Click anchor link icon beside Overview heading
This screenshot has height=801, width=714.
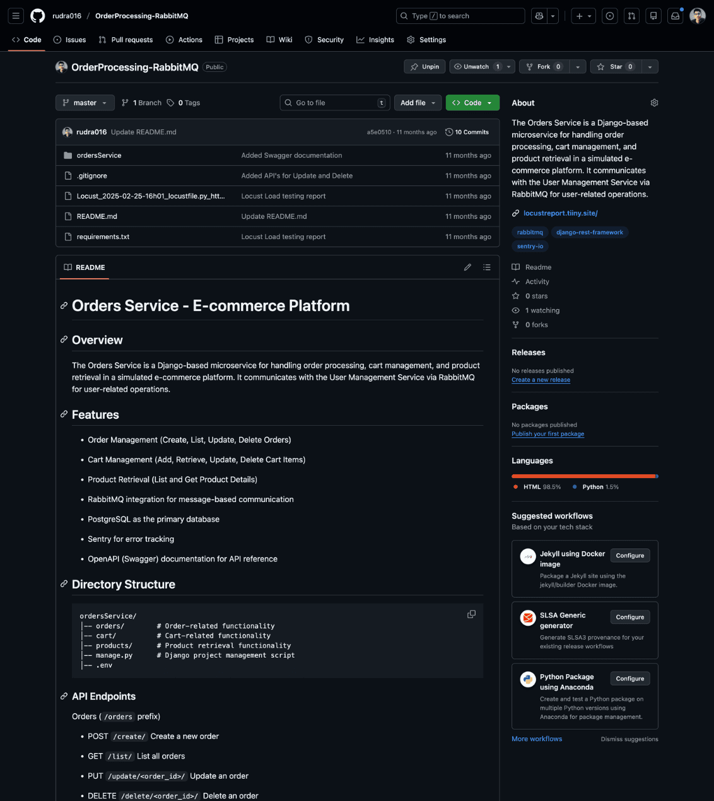pyautogui.click(x=64, y=340)
